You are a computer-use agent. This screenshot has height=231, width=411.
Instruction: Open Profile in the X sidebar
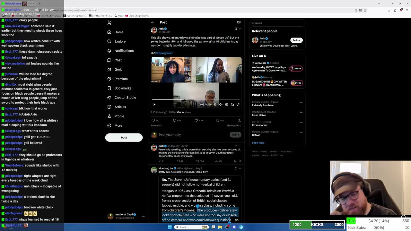116,116
